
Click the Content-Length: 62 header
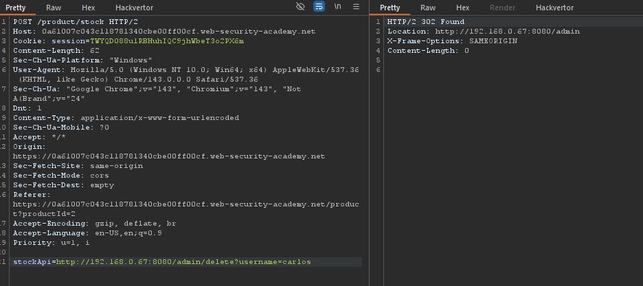point(56,51)
